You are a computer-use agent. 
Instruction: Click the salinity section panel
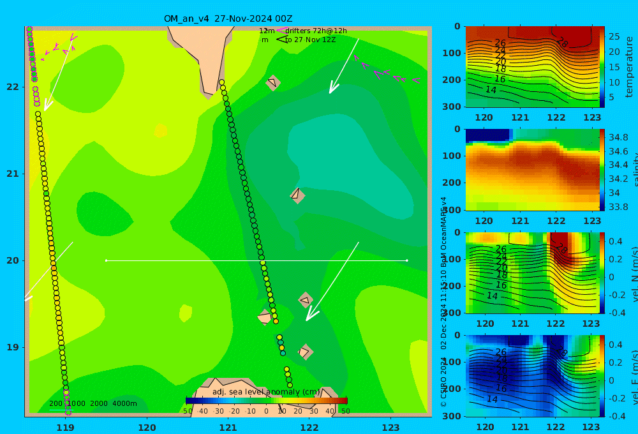pos(532,170)
